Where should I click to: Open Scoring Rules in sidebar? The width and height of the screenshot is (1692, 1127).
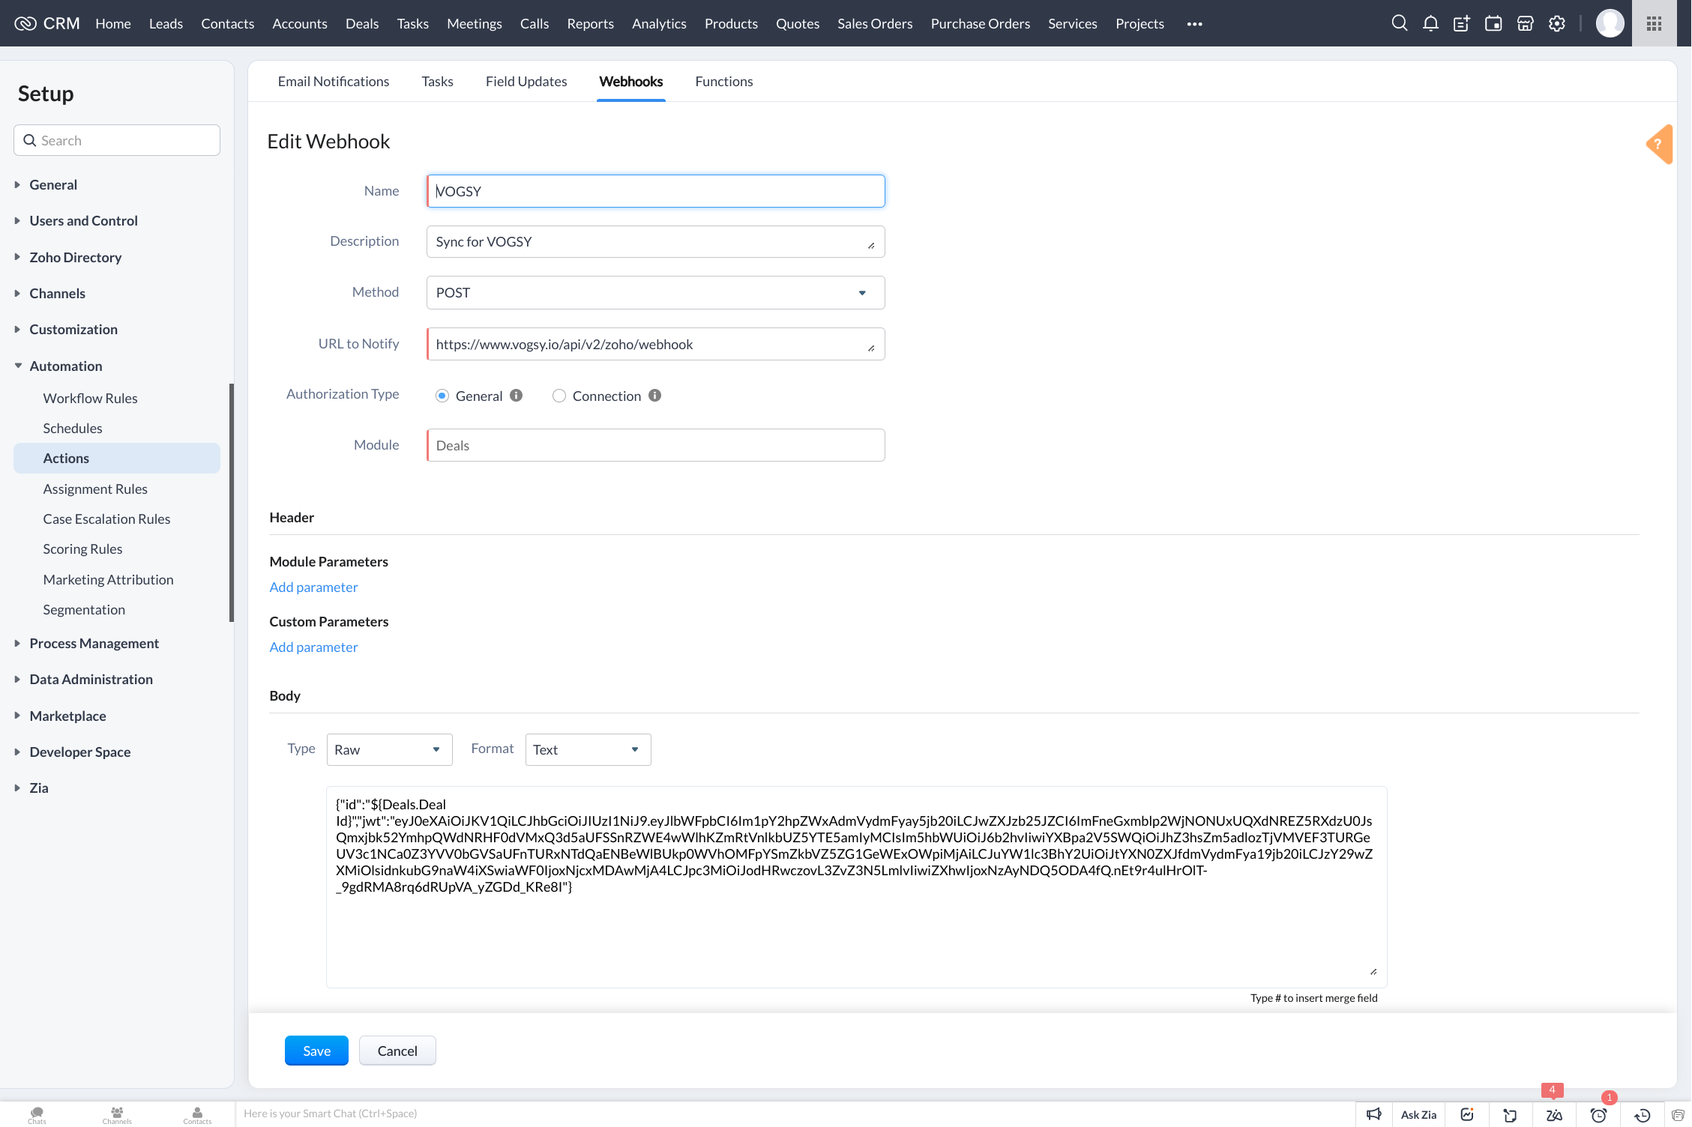pyautogui.click(x=82, y=549)
